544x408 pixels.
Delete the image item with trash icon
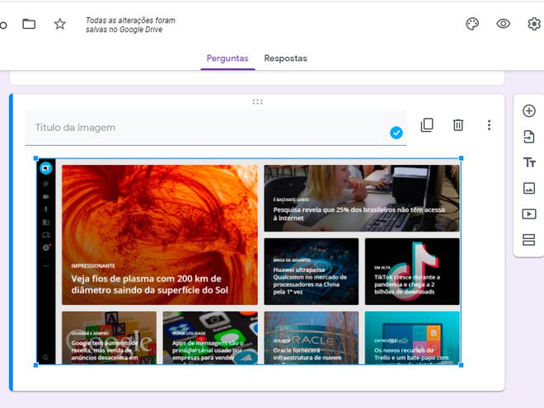tap(458, 125)
